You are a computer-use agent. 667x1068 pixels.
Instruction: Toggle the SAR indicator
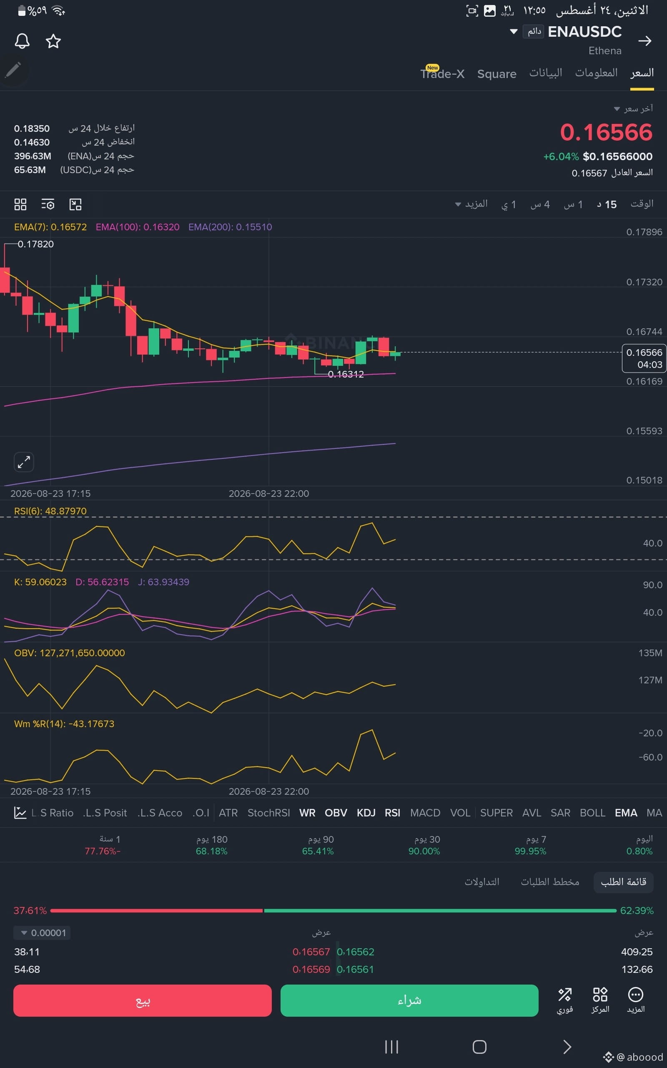pyautogui.click(x=560, y=813)
